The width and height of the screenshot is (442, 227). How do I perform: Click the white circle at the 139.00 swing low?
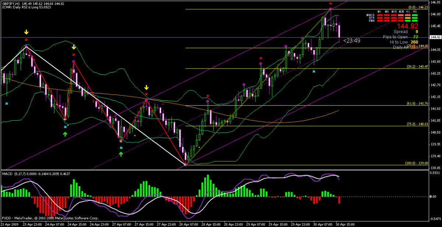(x=185, y=165)
